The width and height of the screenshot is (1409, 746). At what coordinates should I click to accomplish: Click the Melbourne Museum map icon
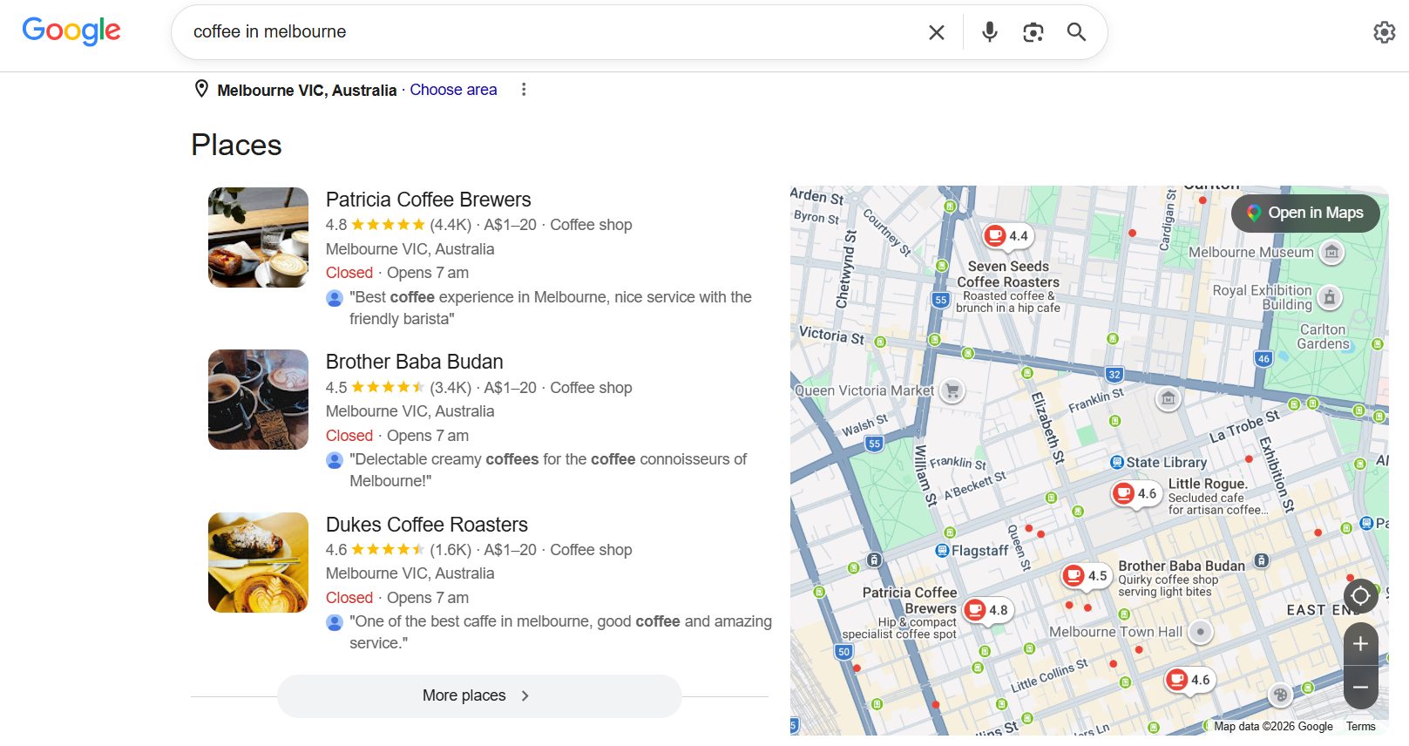(x=1331, y=253)
